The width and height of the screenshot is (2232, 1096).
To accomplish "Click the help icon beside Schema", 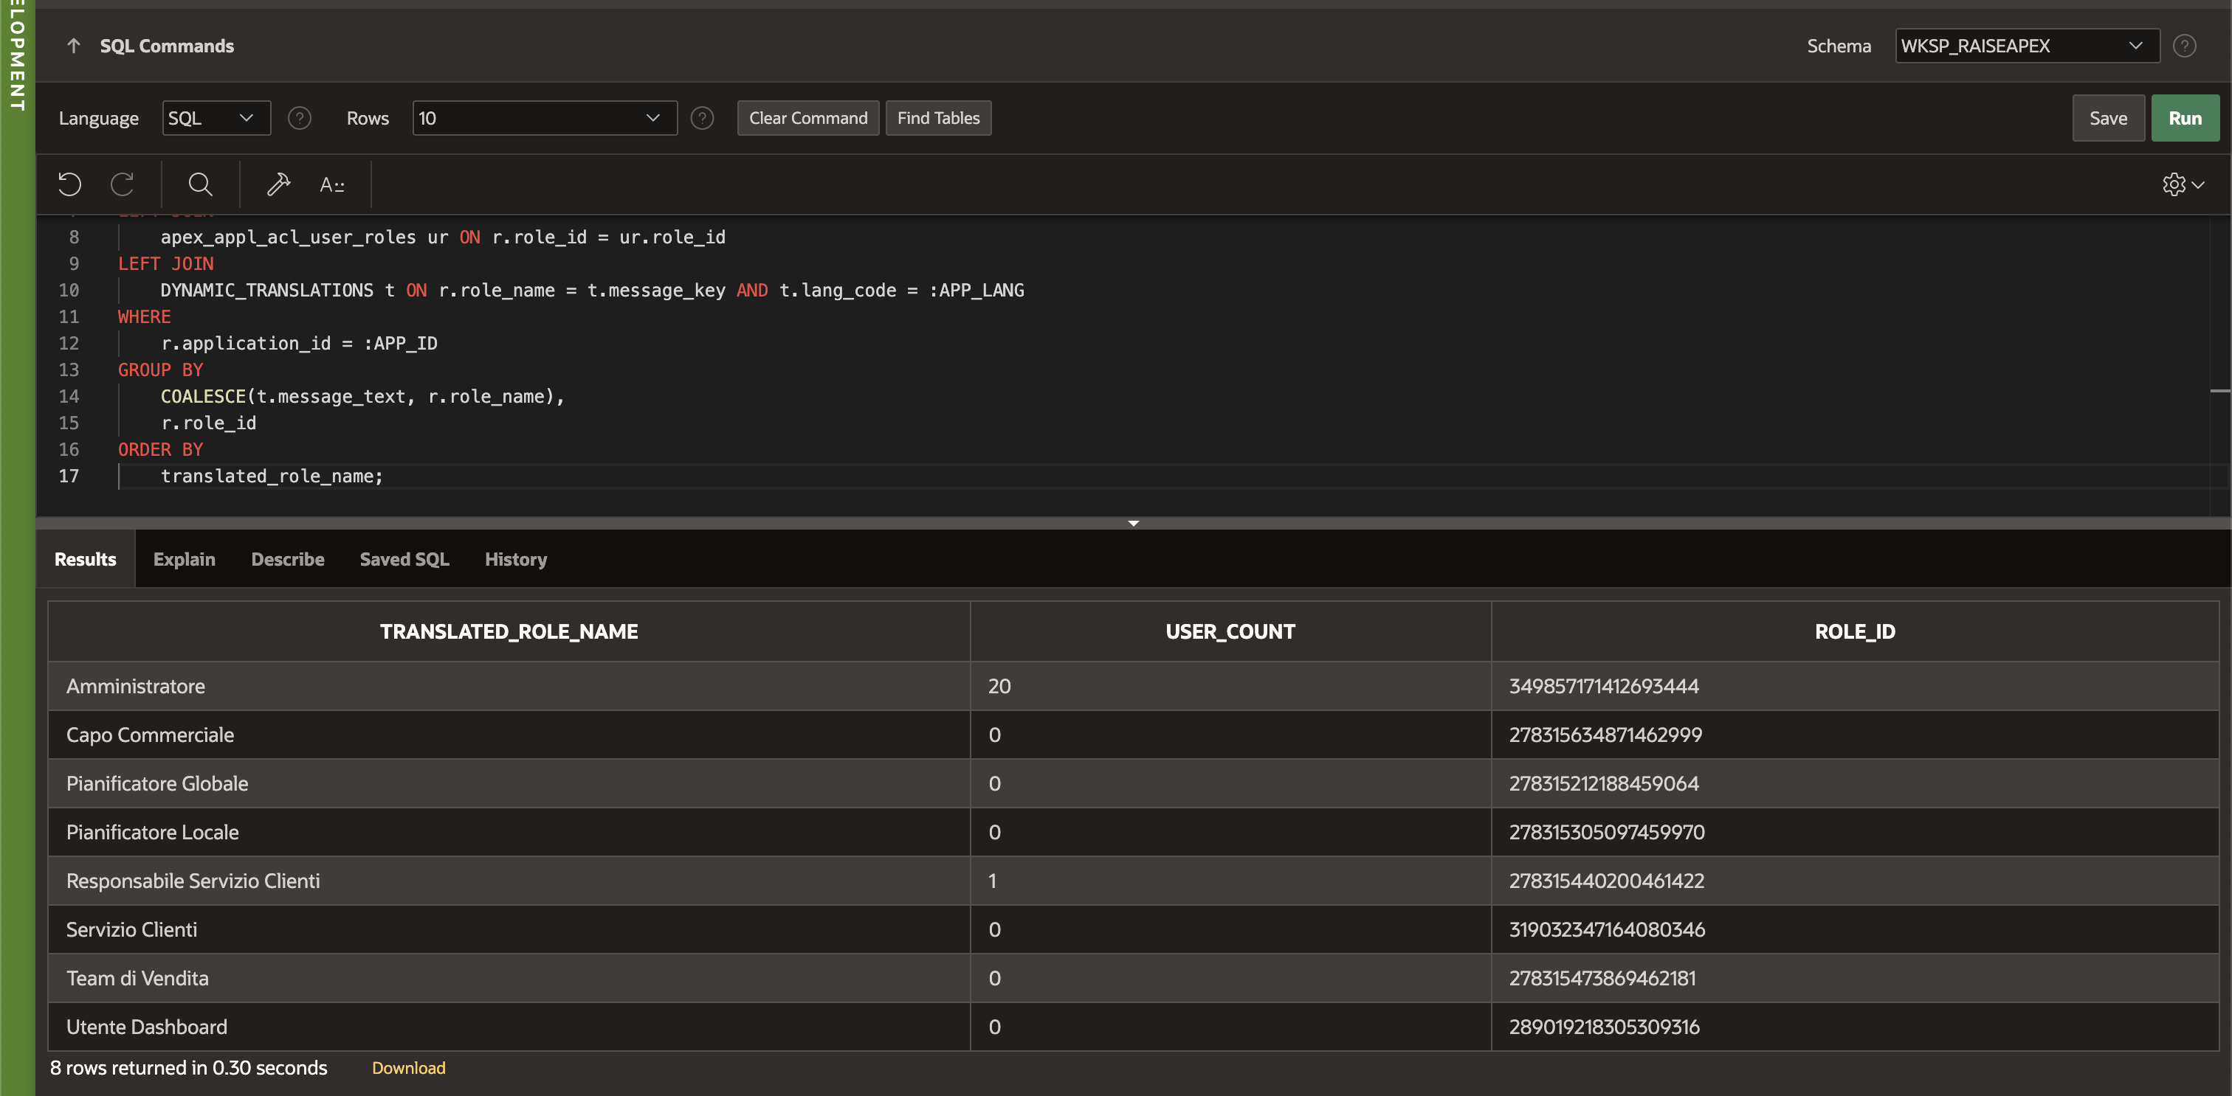I will pos(2184,46).
